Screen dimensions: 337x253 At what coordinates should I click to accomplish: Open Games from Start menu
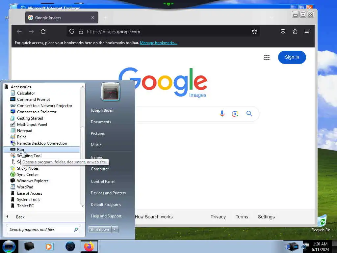tap(97, 157)
